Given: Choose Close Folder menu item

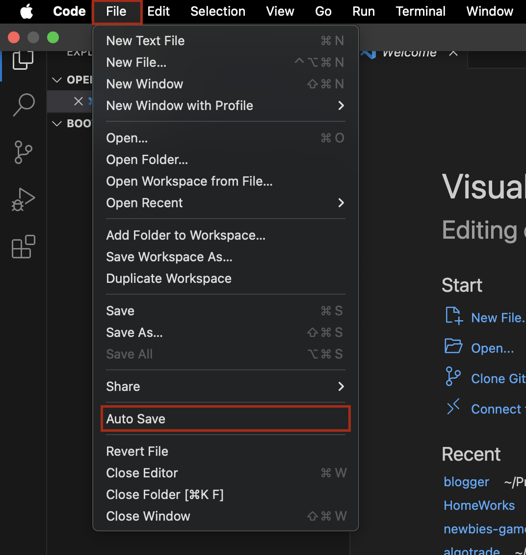Looking at the screenshot, I should click(x=226, y=495).
